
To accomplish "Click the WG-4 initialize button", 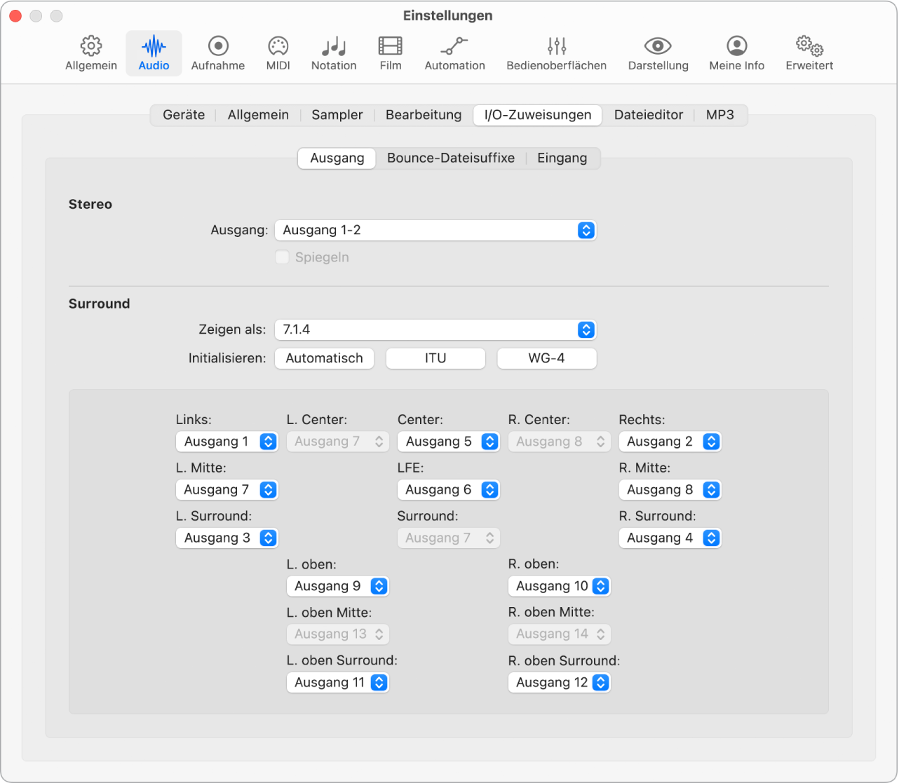I will pyautogui.click(x=546, y=358).
